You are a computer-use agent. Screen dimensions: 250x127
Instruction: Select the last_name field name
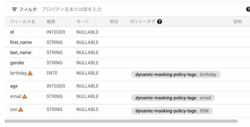[x=21, y=52]
